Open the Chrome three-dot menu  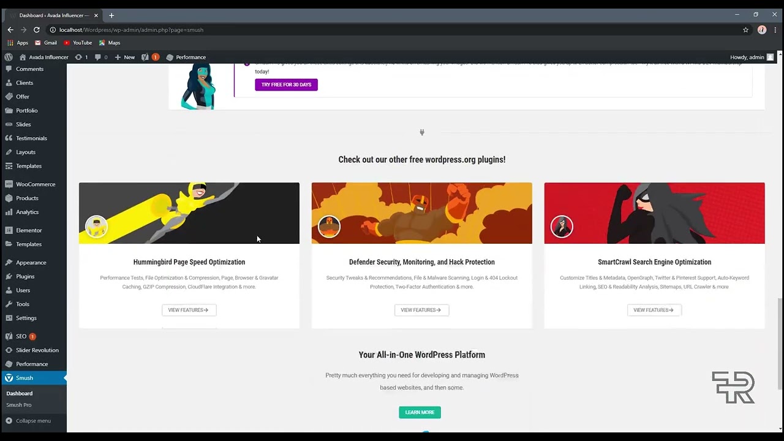pos(774,29)
